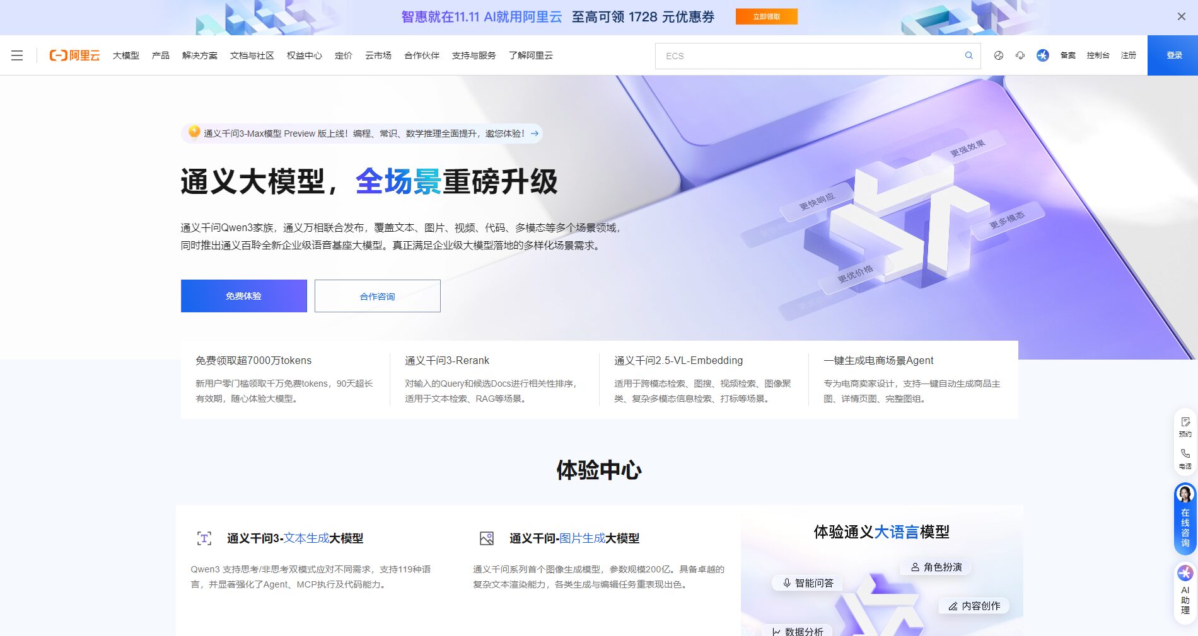This screenshot has width=1198, height=636.
Task: Click the 电话 phone icon on the right
Action: coord(1184,458)
